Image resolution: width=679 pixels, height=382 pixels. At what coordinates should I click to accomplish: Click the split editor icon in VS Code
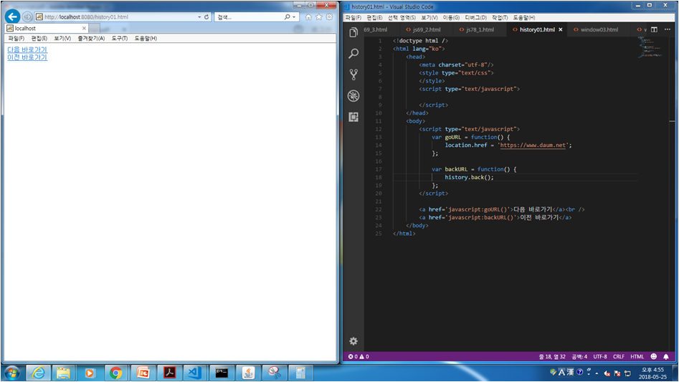[x=654, y=29]
